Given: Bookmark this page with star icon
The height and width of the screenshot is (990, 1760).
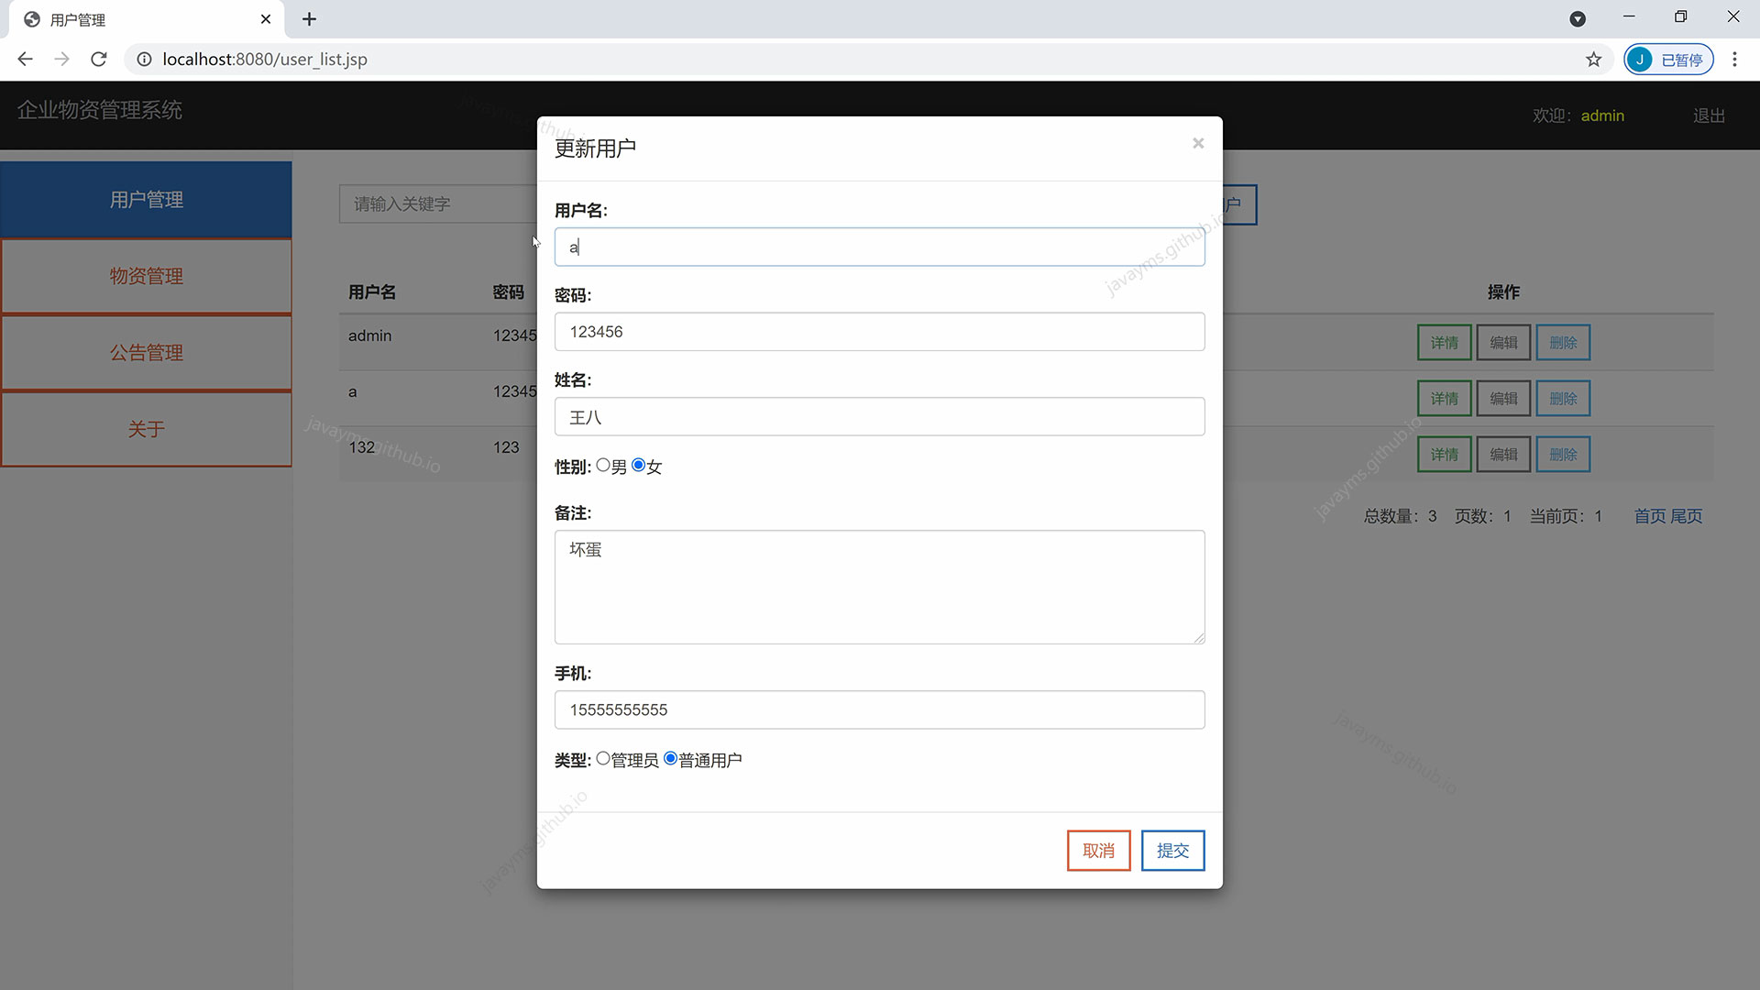Looking at the screenshot, I should (x=1593, y=60).
